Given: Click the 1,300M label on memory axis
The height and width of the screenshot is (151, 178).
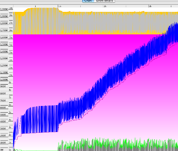Looking at the screenshot, I should click(x=4, y=58).
